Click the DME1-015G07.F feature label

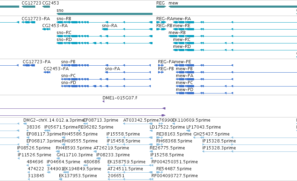click(x=120, y=98)
